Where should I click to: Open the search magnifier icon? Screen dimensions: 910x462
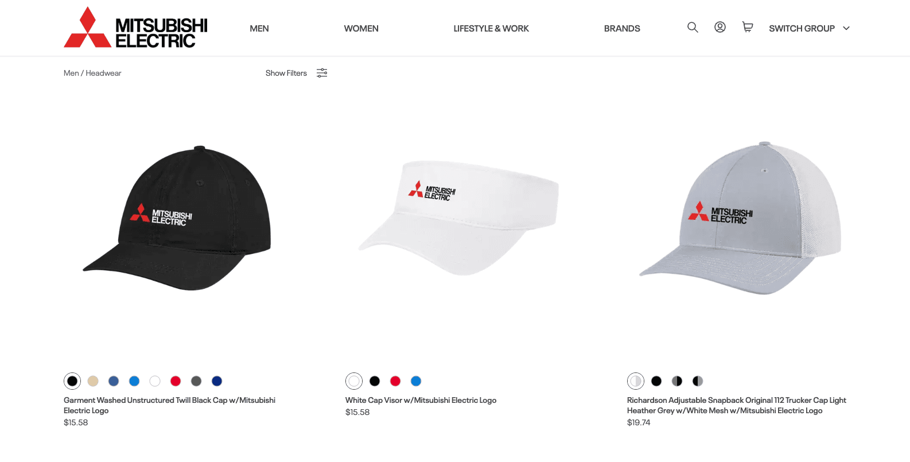[693, 27]
